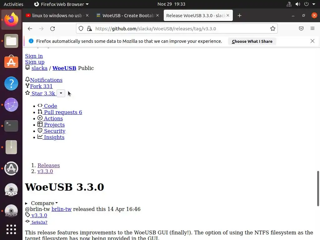Dismiss the Firefox data notification bar
The height and width of the screenshot is (240, 320).
click(x=312, y=41)
